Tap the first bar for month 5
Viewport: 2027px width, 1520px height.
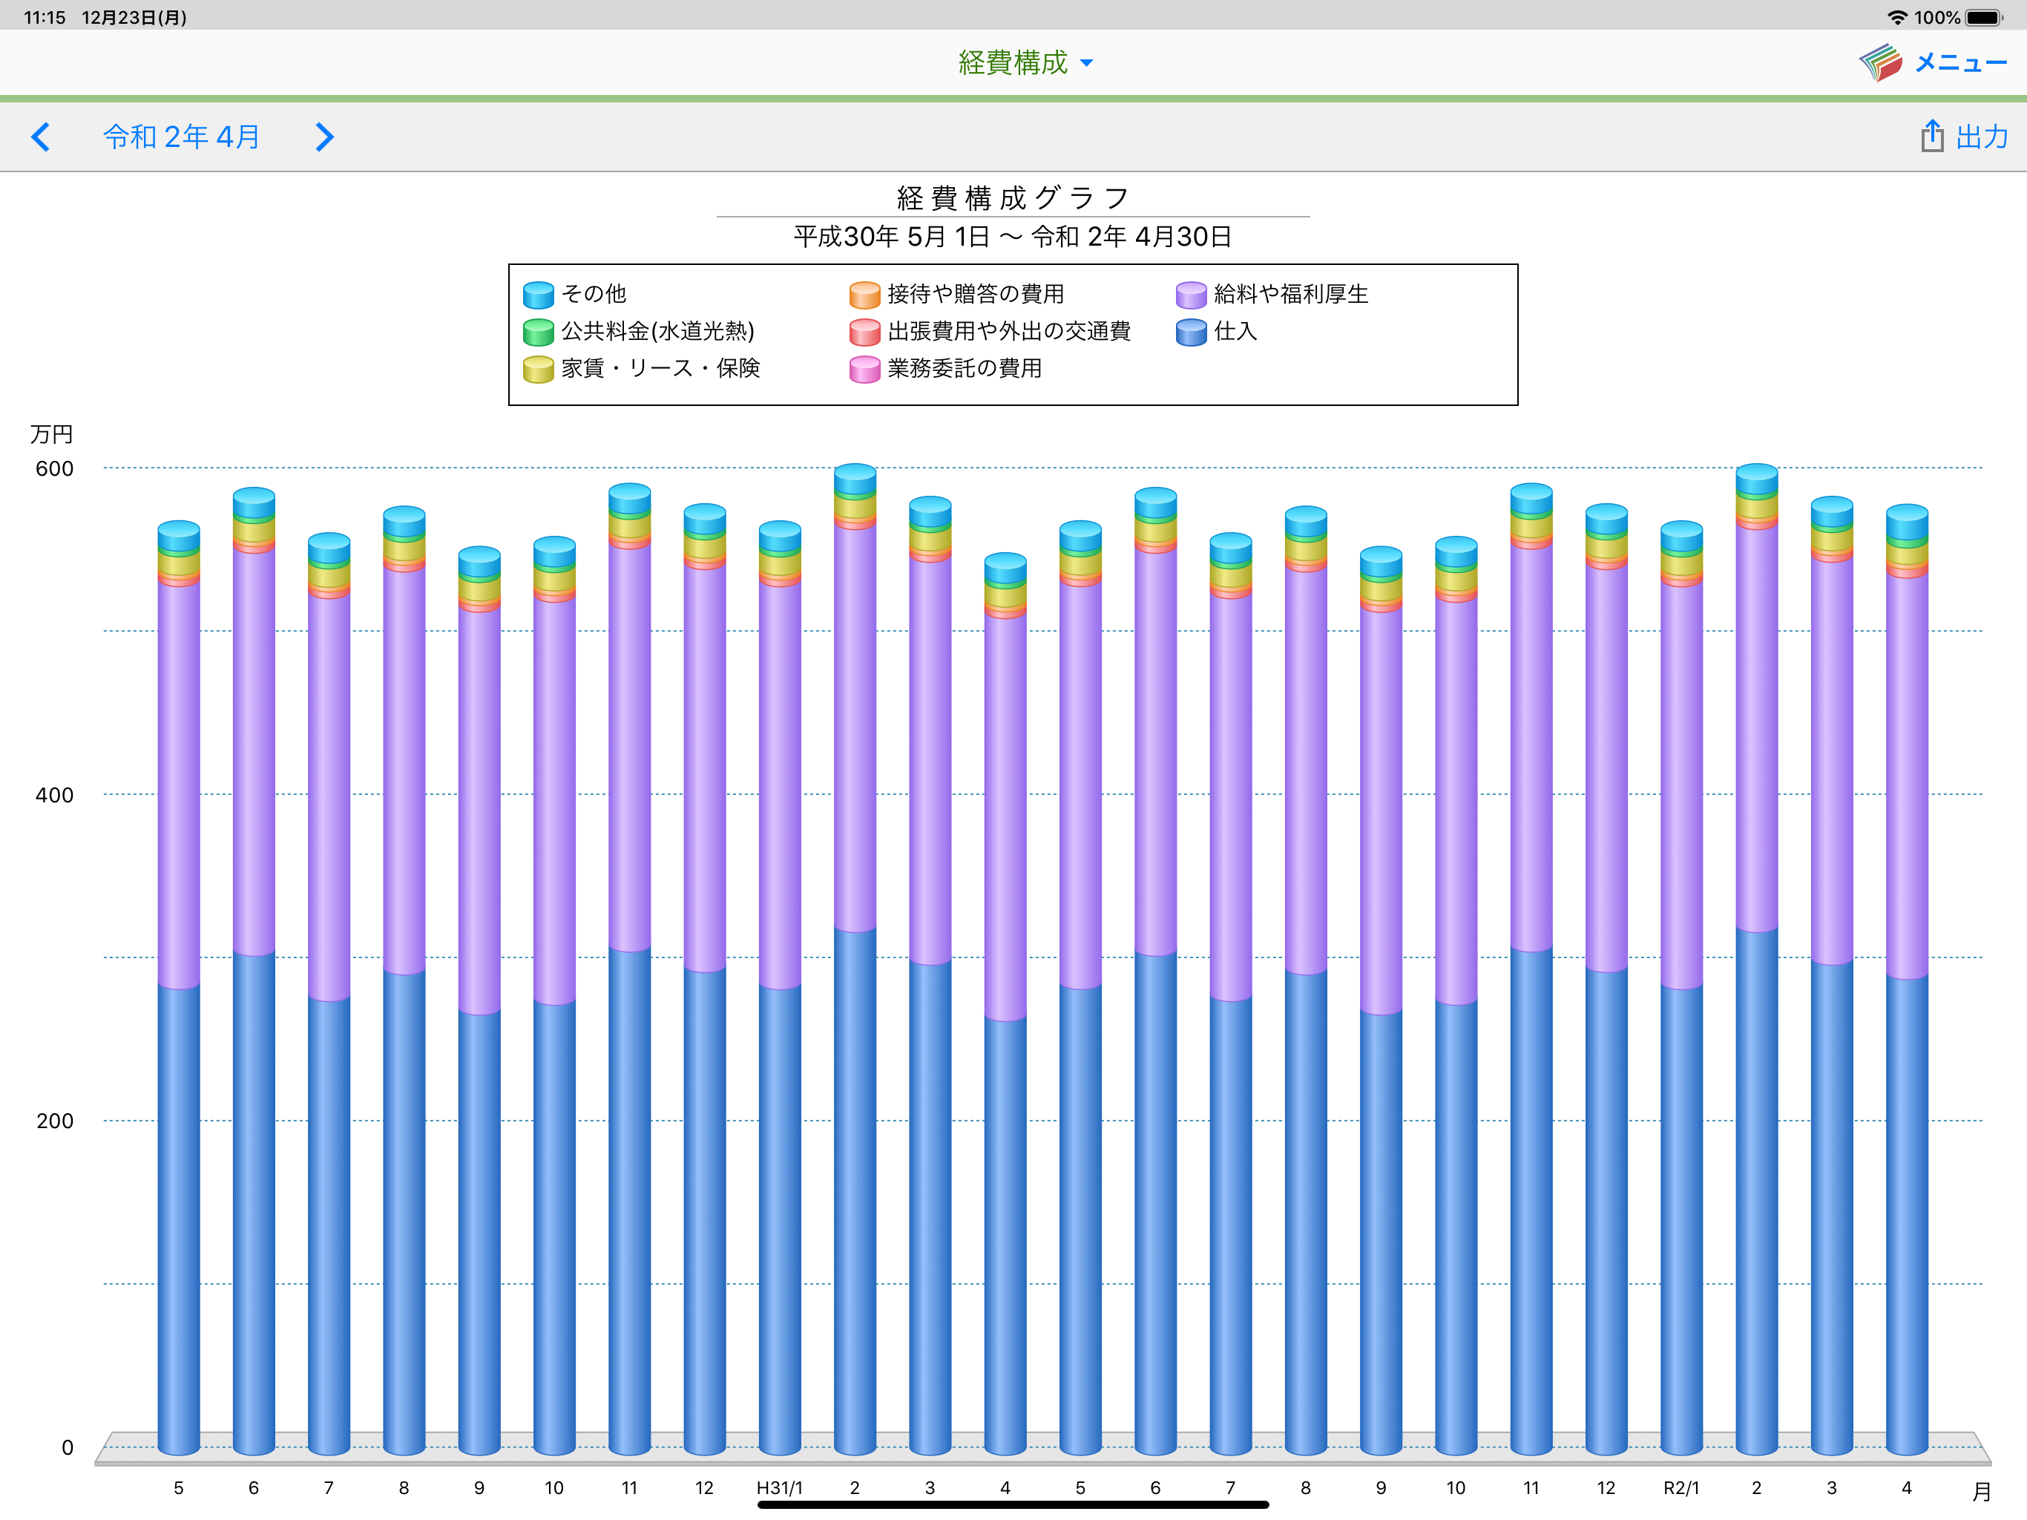pyautogui.click(x=179, y=987)
